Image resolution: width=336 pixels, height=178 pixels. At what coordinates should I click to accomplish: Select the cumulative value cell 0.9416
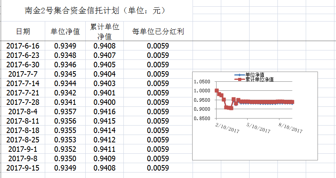(105, 112)
